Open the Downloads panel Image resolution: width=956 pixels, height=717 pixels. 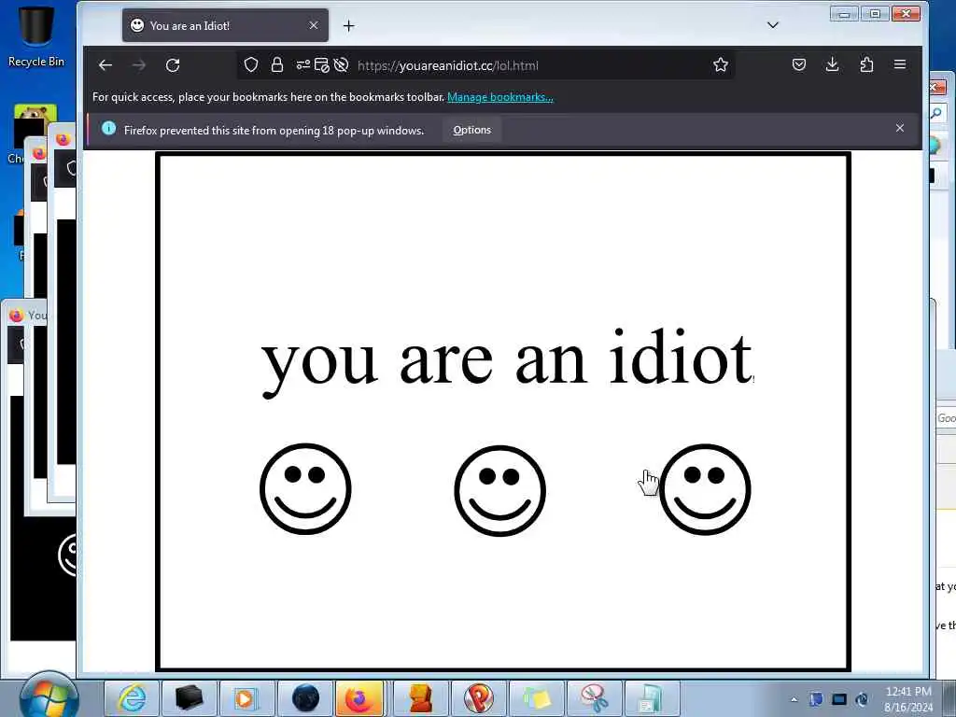pos(832,64)
